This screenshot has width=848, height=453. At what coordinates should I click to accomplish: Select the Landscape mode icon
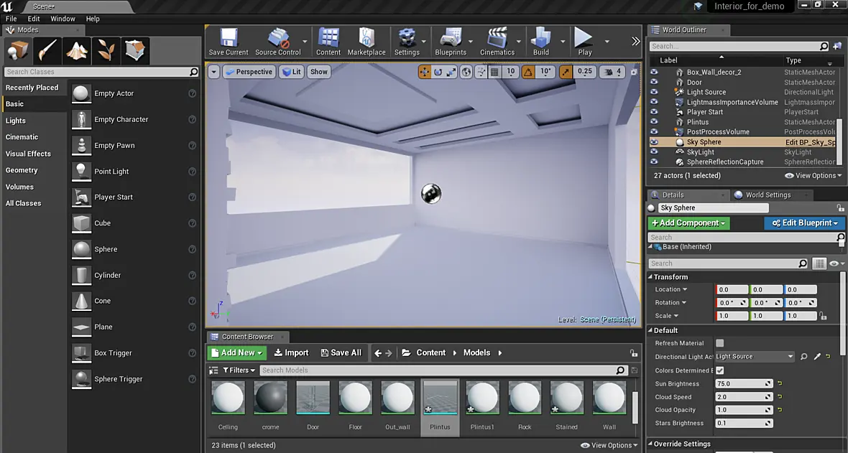[x=76, y=51]
